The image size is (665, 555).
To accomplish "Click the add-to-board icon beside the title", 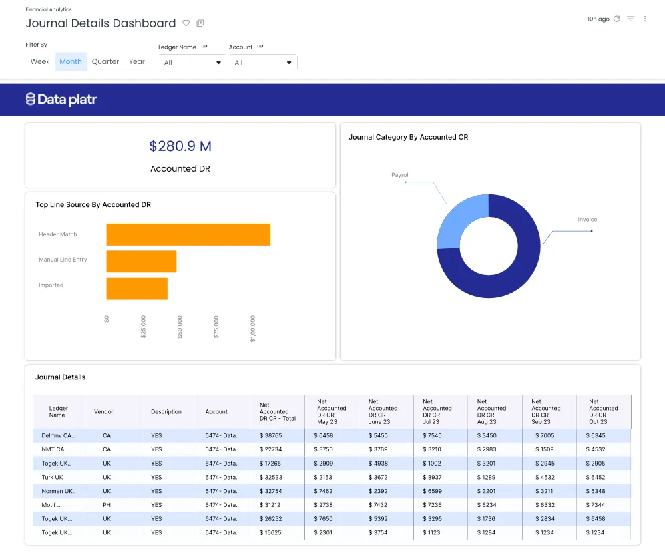I will click(200, 23).
